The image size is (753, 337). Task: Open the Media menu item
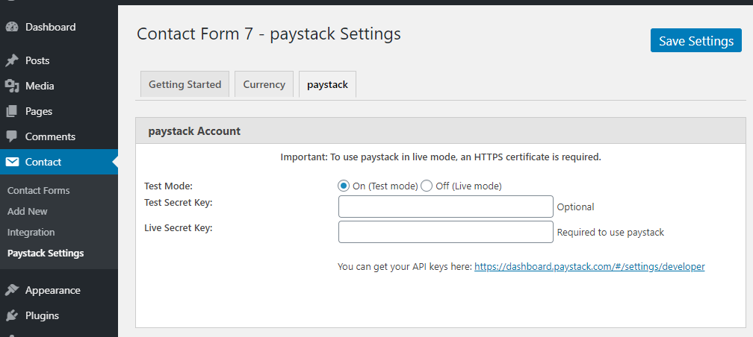click(x=58, y=86)
